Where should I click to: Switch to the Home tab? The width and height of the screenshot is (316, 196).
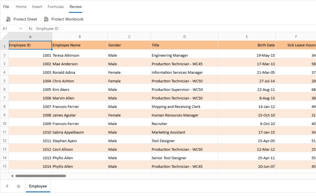pyautogui.click(x=21, y=7)
